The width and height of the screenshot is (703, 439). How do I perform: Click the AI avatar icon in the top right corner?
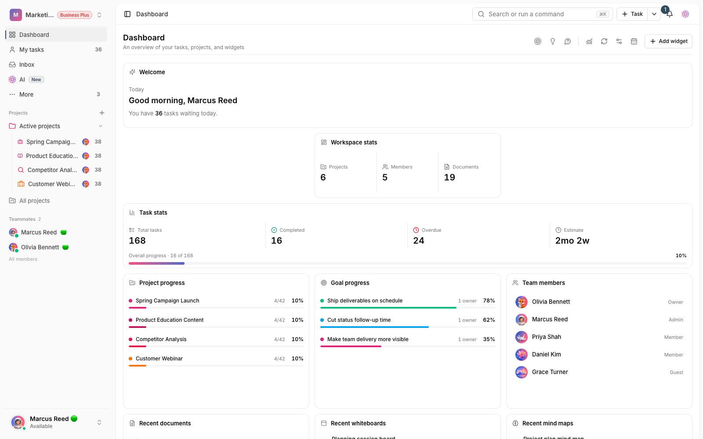(685, 14)
